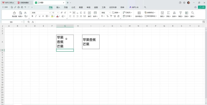Click the new tab plus button
The image size is (207, 105).
(68, 3)
